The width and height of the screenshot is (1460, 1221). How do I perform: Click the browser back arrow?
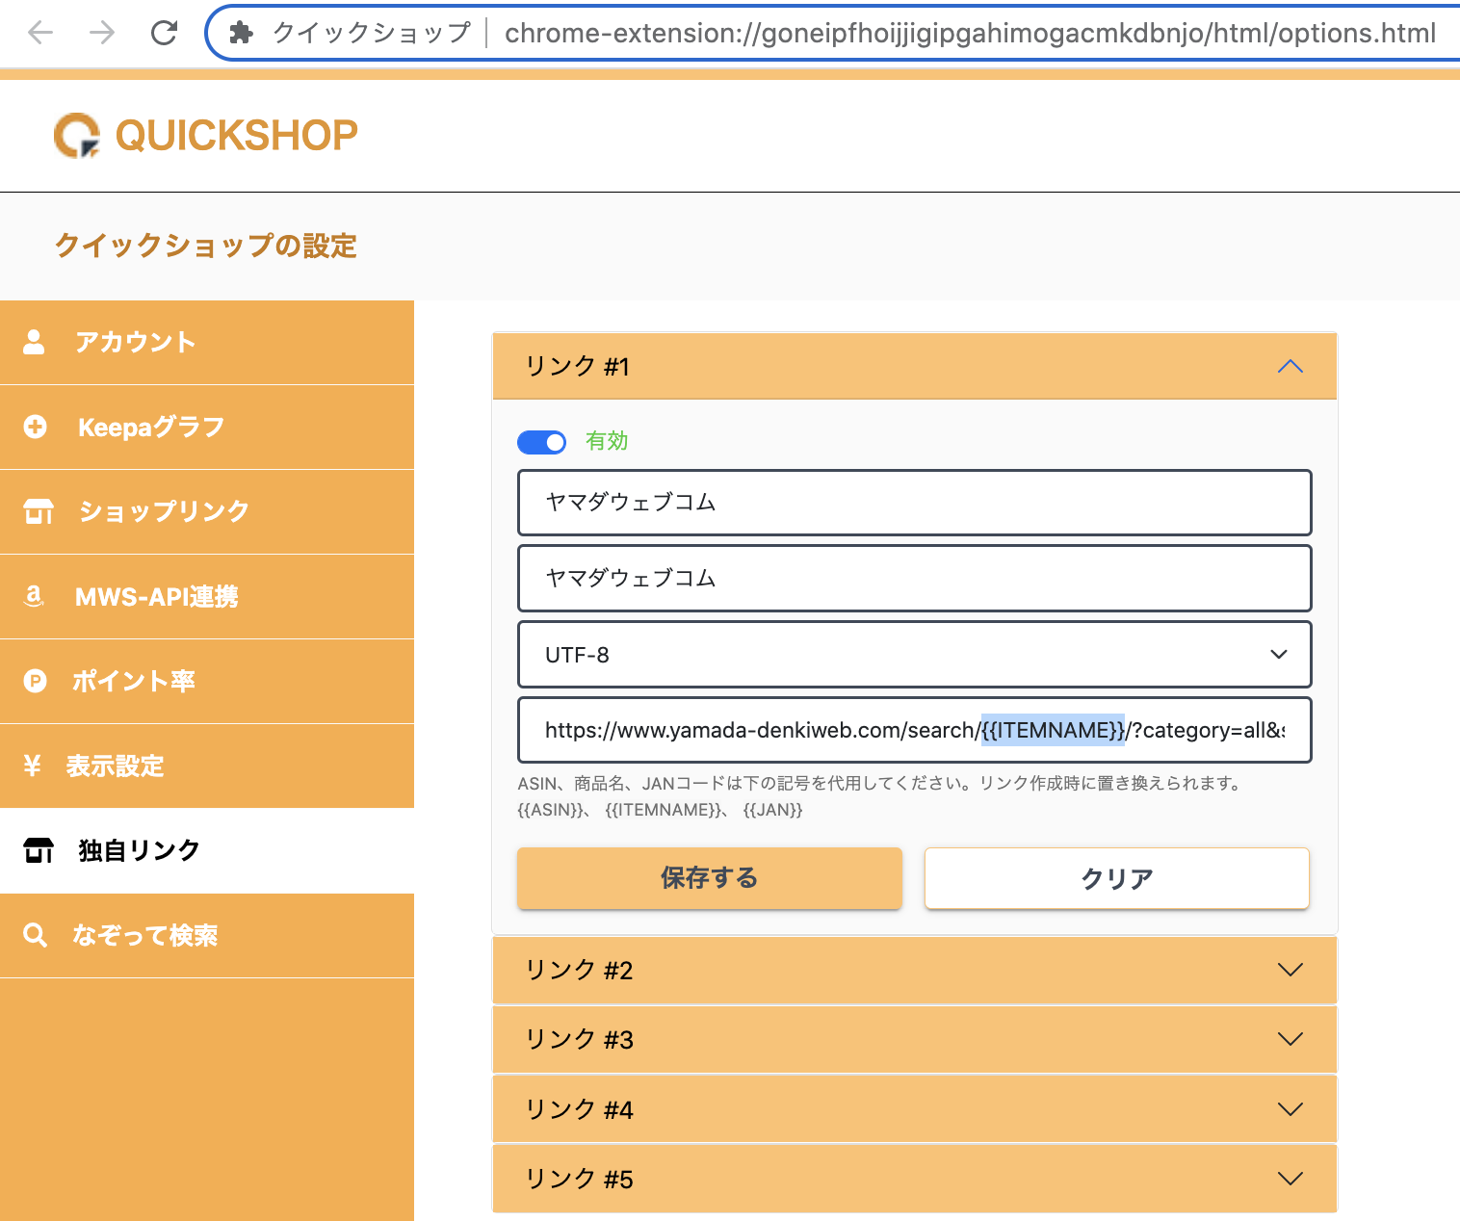[40, 33]
